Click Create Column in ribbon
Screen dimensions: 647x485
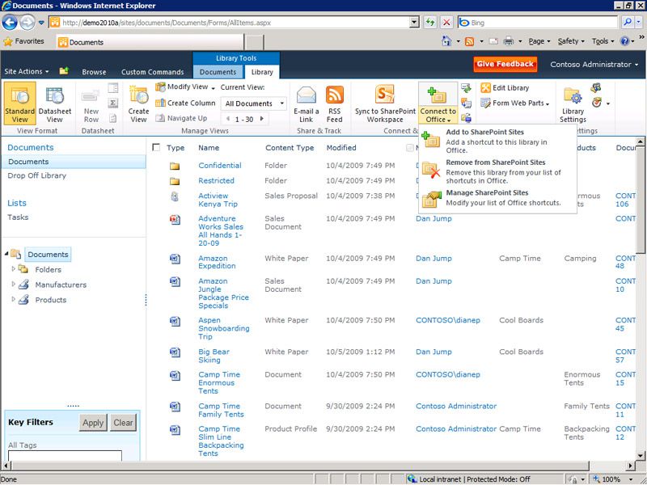[186, 103]
